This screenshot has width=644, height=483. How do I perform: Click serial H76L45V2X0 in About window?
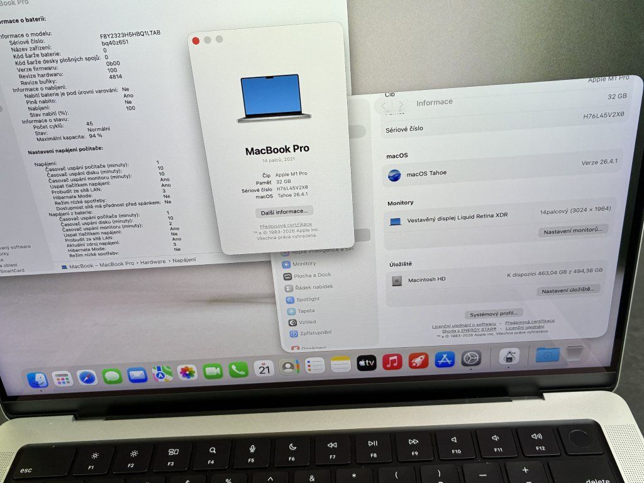(x=292, y=188)
